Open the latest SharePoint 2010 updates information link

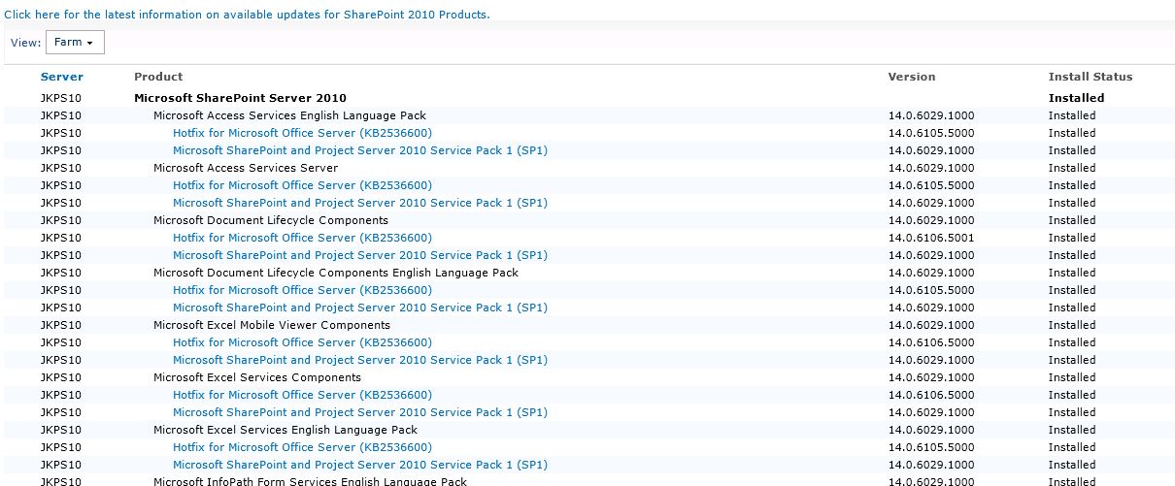(247, 15)
